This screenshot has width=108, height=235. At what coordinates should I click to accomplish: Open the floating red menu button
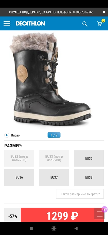click(x=100, y=214)
